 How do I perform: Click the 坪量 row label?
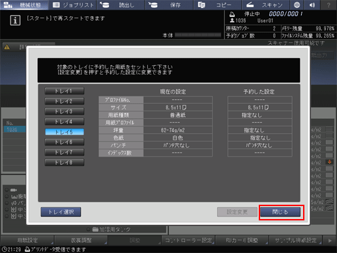121,130
